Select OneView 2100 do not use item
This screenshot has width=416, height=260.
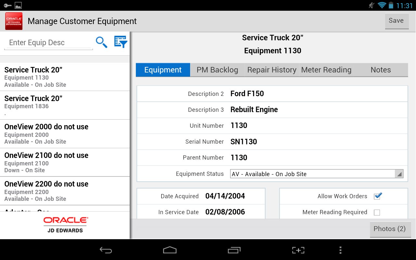coord(65,162)
